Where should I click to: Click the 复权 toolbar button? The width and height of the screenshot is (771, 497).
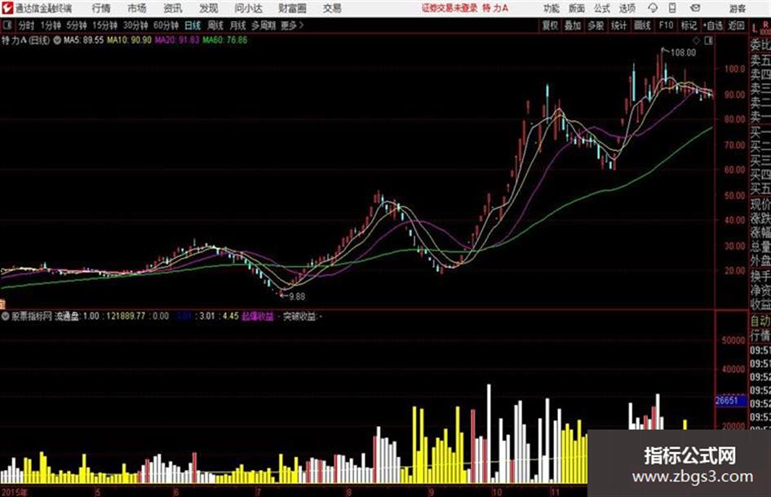point(550,25)
